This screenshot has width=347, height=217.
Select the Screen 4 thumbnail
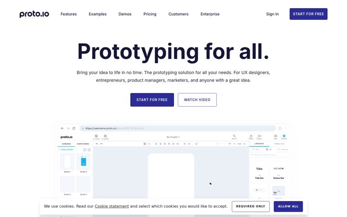point(83,185)
